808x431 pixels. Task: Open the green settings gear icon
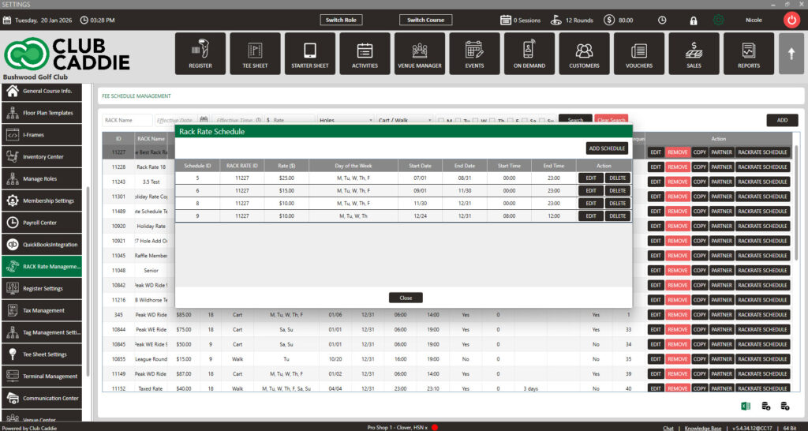pyautogui.click(x=718, y=20)
